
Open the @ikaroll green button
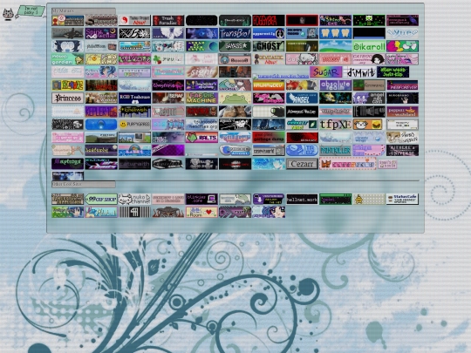[x=369, y=46]
